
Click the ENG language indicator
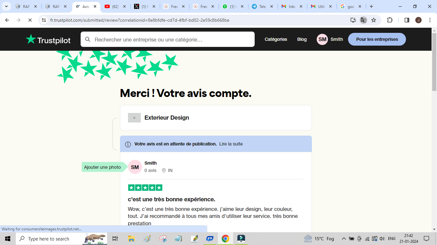click(392, 239)
